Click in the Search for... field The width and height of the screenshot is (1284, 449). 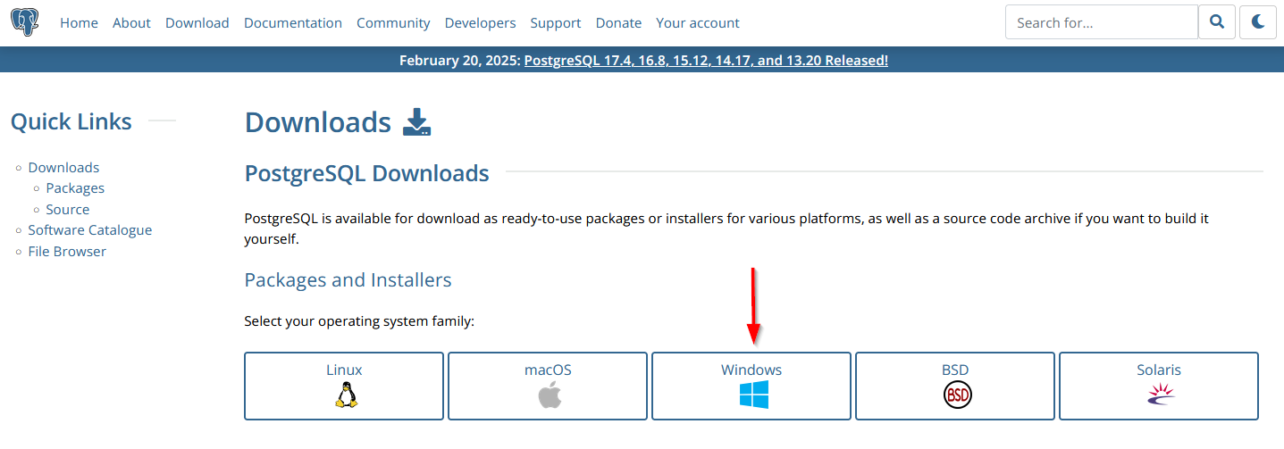pos(1101,22)
